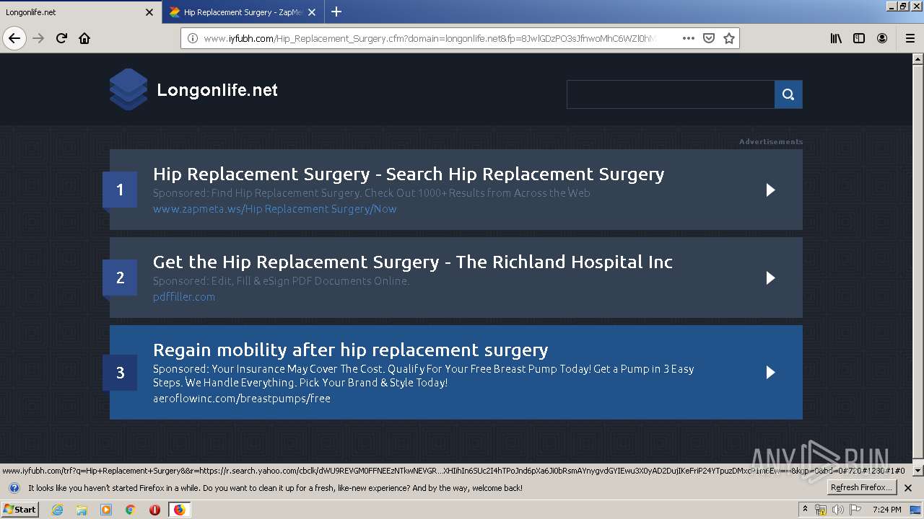Open Windows Explorer from taskbar
Image resolution: width=924 pixels, height=519 pixels.
point(82,510)
